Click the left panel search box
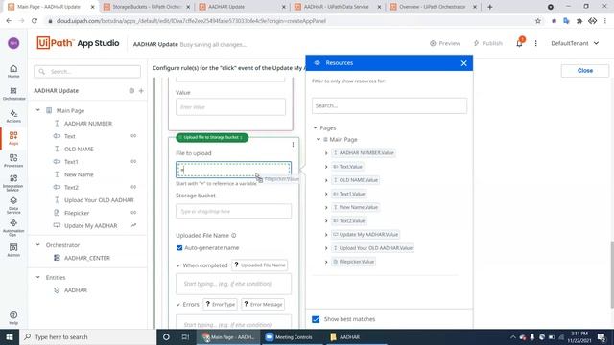This screenshot has width=614, height=345. [x=87, y=72]
